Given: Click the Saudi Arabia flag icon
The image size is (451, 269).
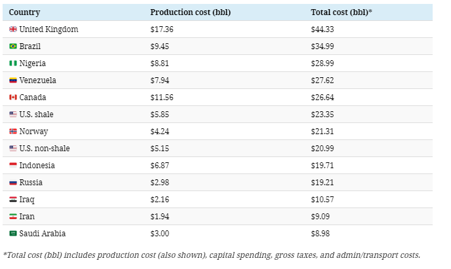Looking at the screenshot, I should pos(13,234).
